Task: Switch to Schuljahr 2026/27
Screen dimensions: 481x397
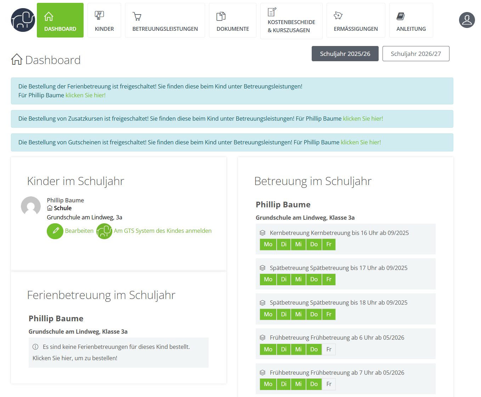Action: pyautogui.click(x=416, y=53)
